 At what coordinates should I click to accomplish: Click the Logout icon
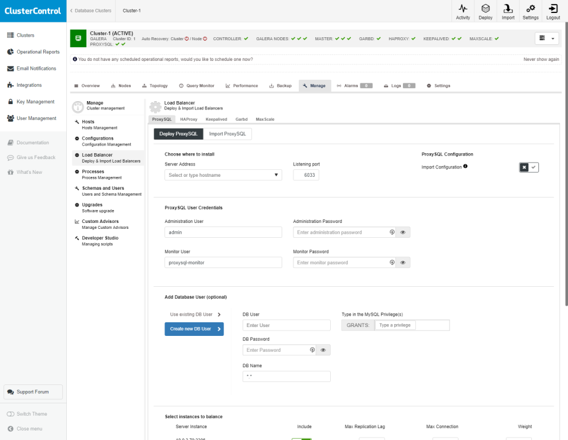click(553, 8)
